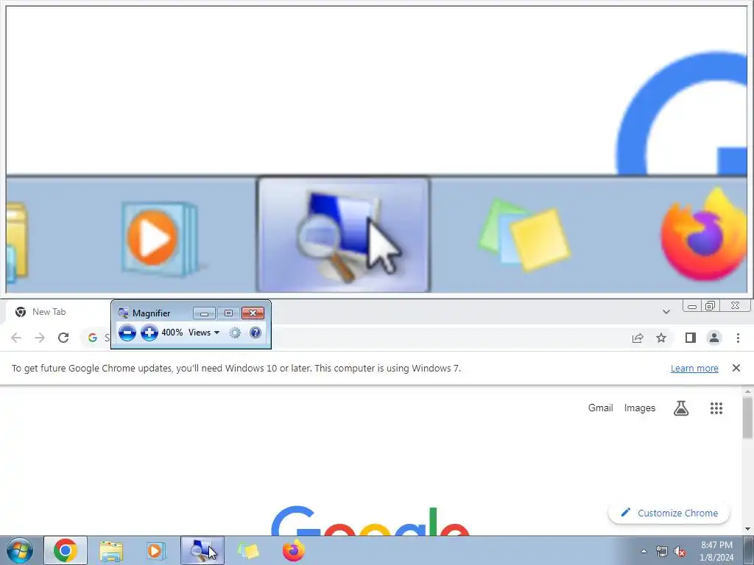Click the Chrome forward arrow

coord(40,338)
